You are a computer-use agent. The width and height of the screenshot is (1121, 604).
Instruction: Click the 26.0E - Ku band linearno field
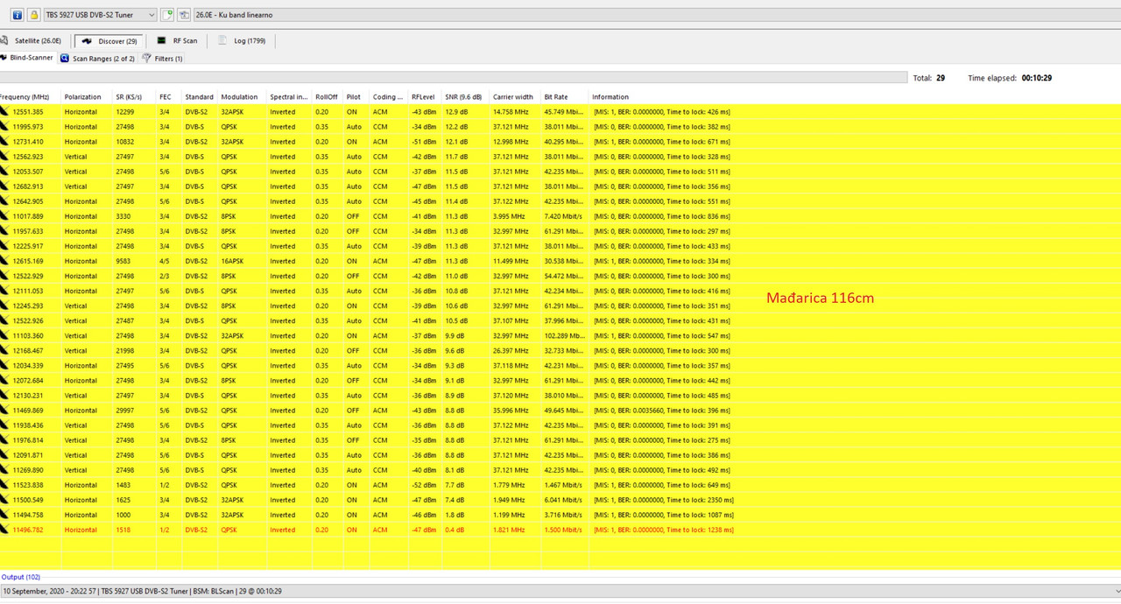click(x=657, y=15)
